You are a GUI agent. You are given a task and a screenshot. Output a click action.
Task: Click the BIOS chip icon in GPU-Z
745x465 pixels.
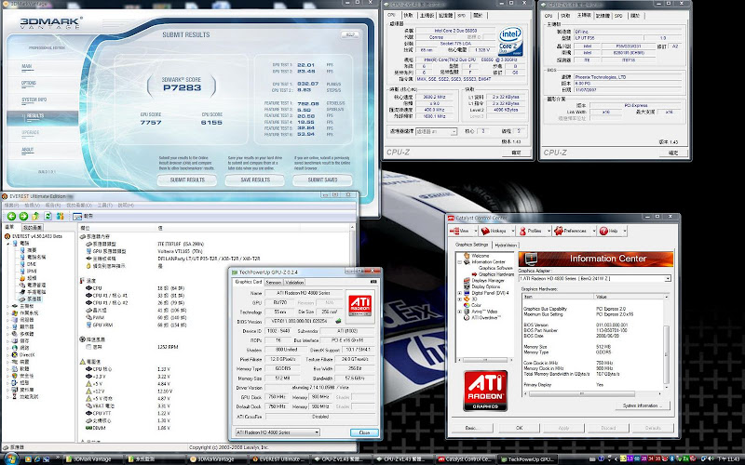338,321
